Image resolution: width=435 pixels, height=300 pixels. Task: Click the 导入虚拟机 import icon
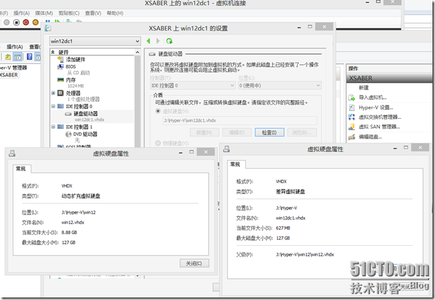coord(352,98)
